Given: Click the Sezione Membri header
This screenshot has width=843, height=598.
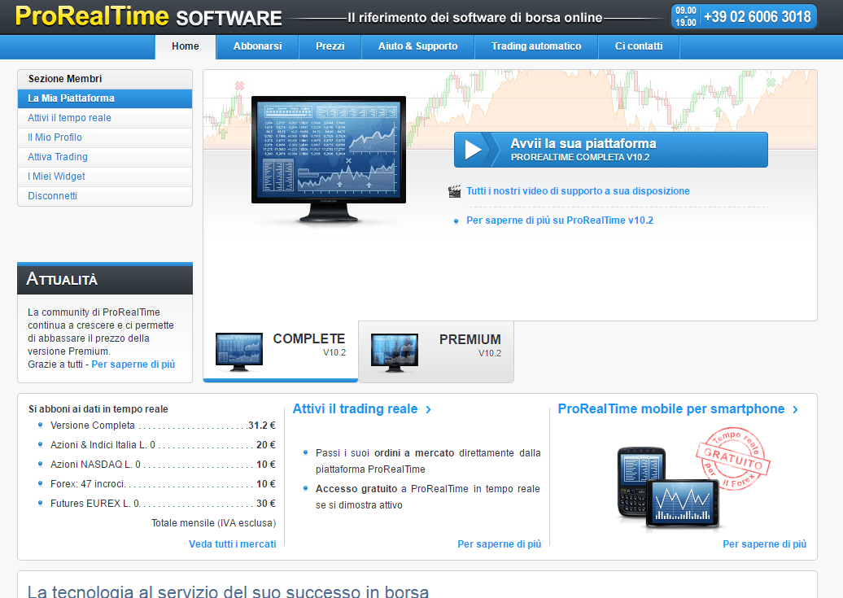Looking at the screenshot, I should coord(105,79).
